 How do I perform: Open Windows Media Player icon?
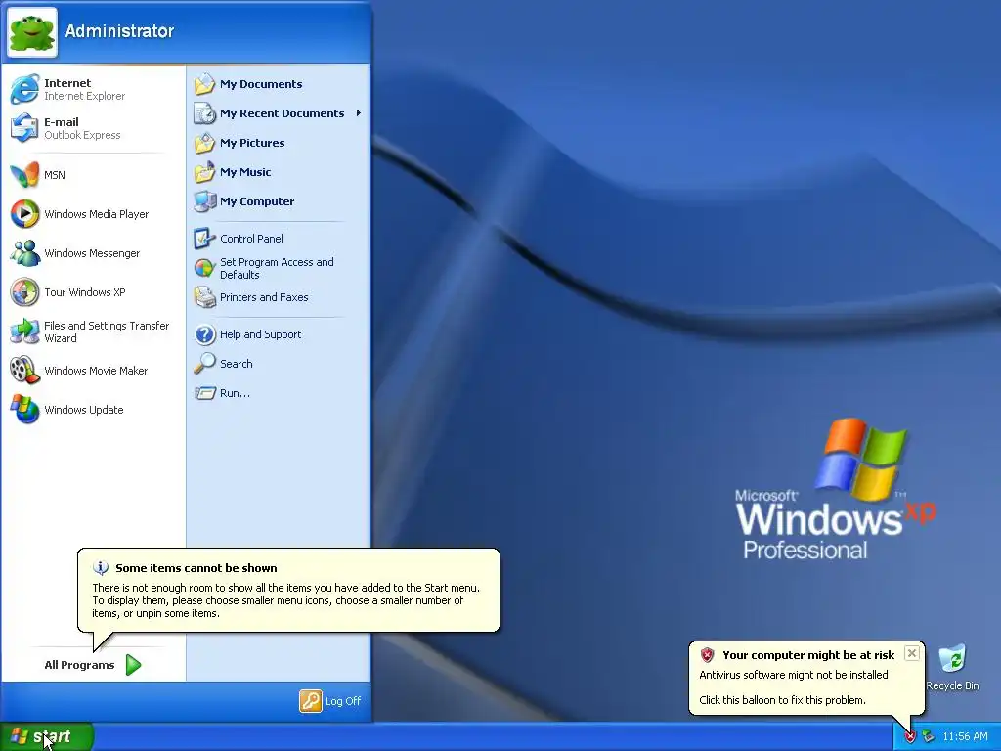[x=24, y=214]
